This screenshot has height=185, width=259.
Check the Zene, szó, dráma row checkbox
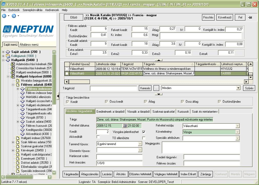(67, 73)
